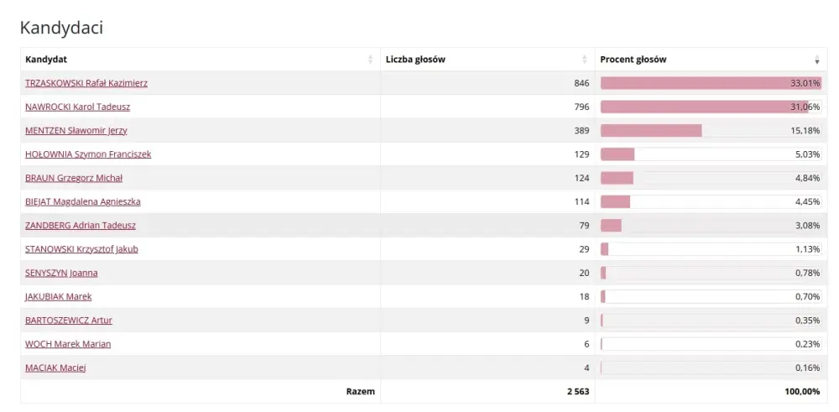Open TRZASKOWSKI Rafał Kazimierz candidate link

(x=86, y=83)
